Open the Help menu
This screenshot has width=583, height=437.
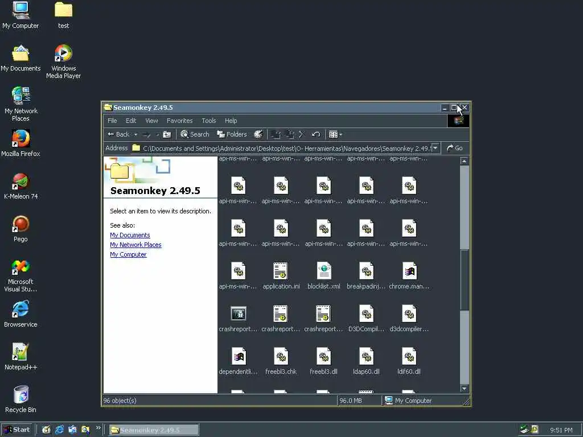[231, 121]
